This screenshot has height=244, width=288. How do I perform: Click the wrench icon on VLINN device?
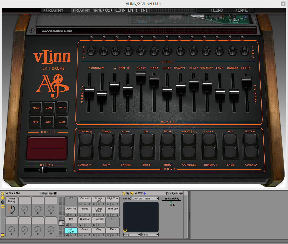[x=131, y=193]
